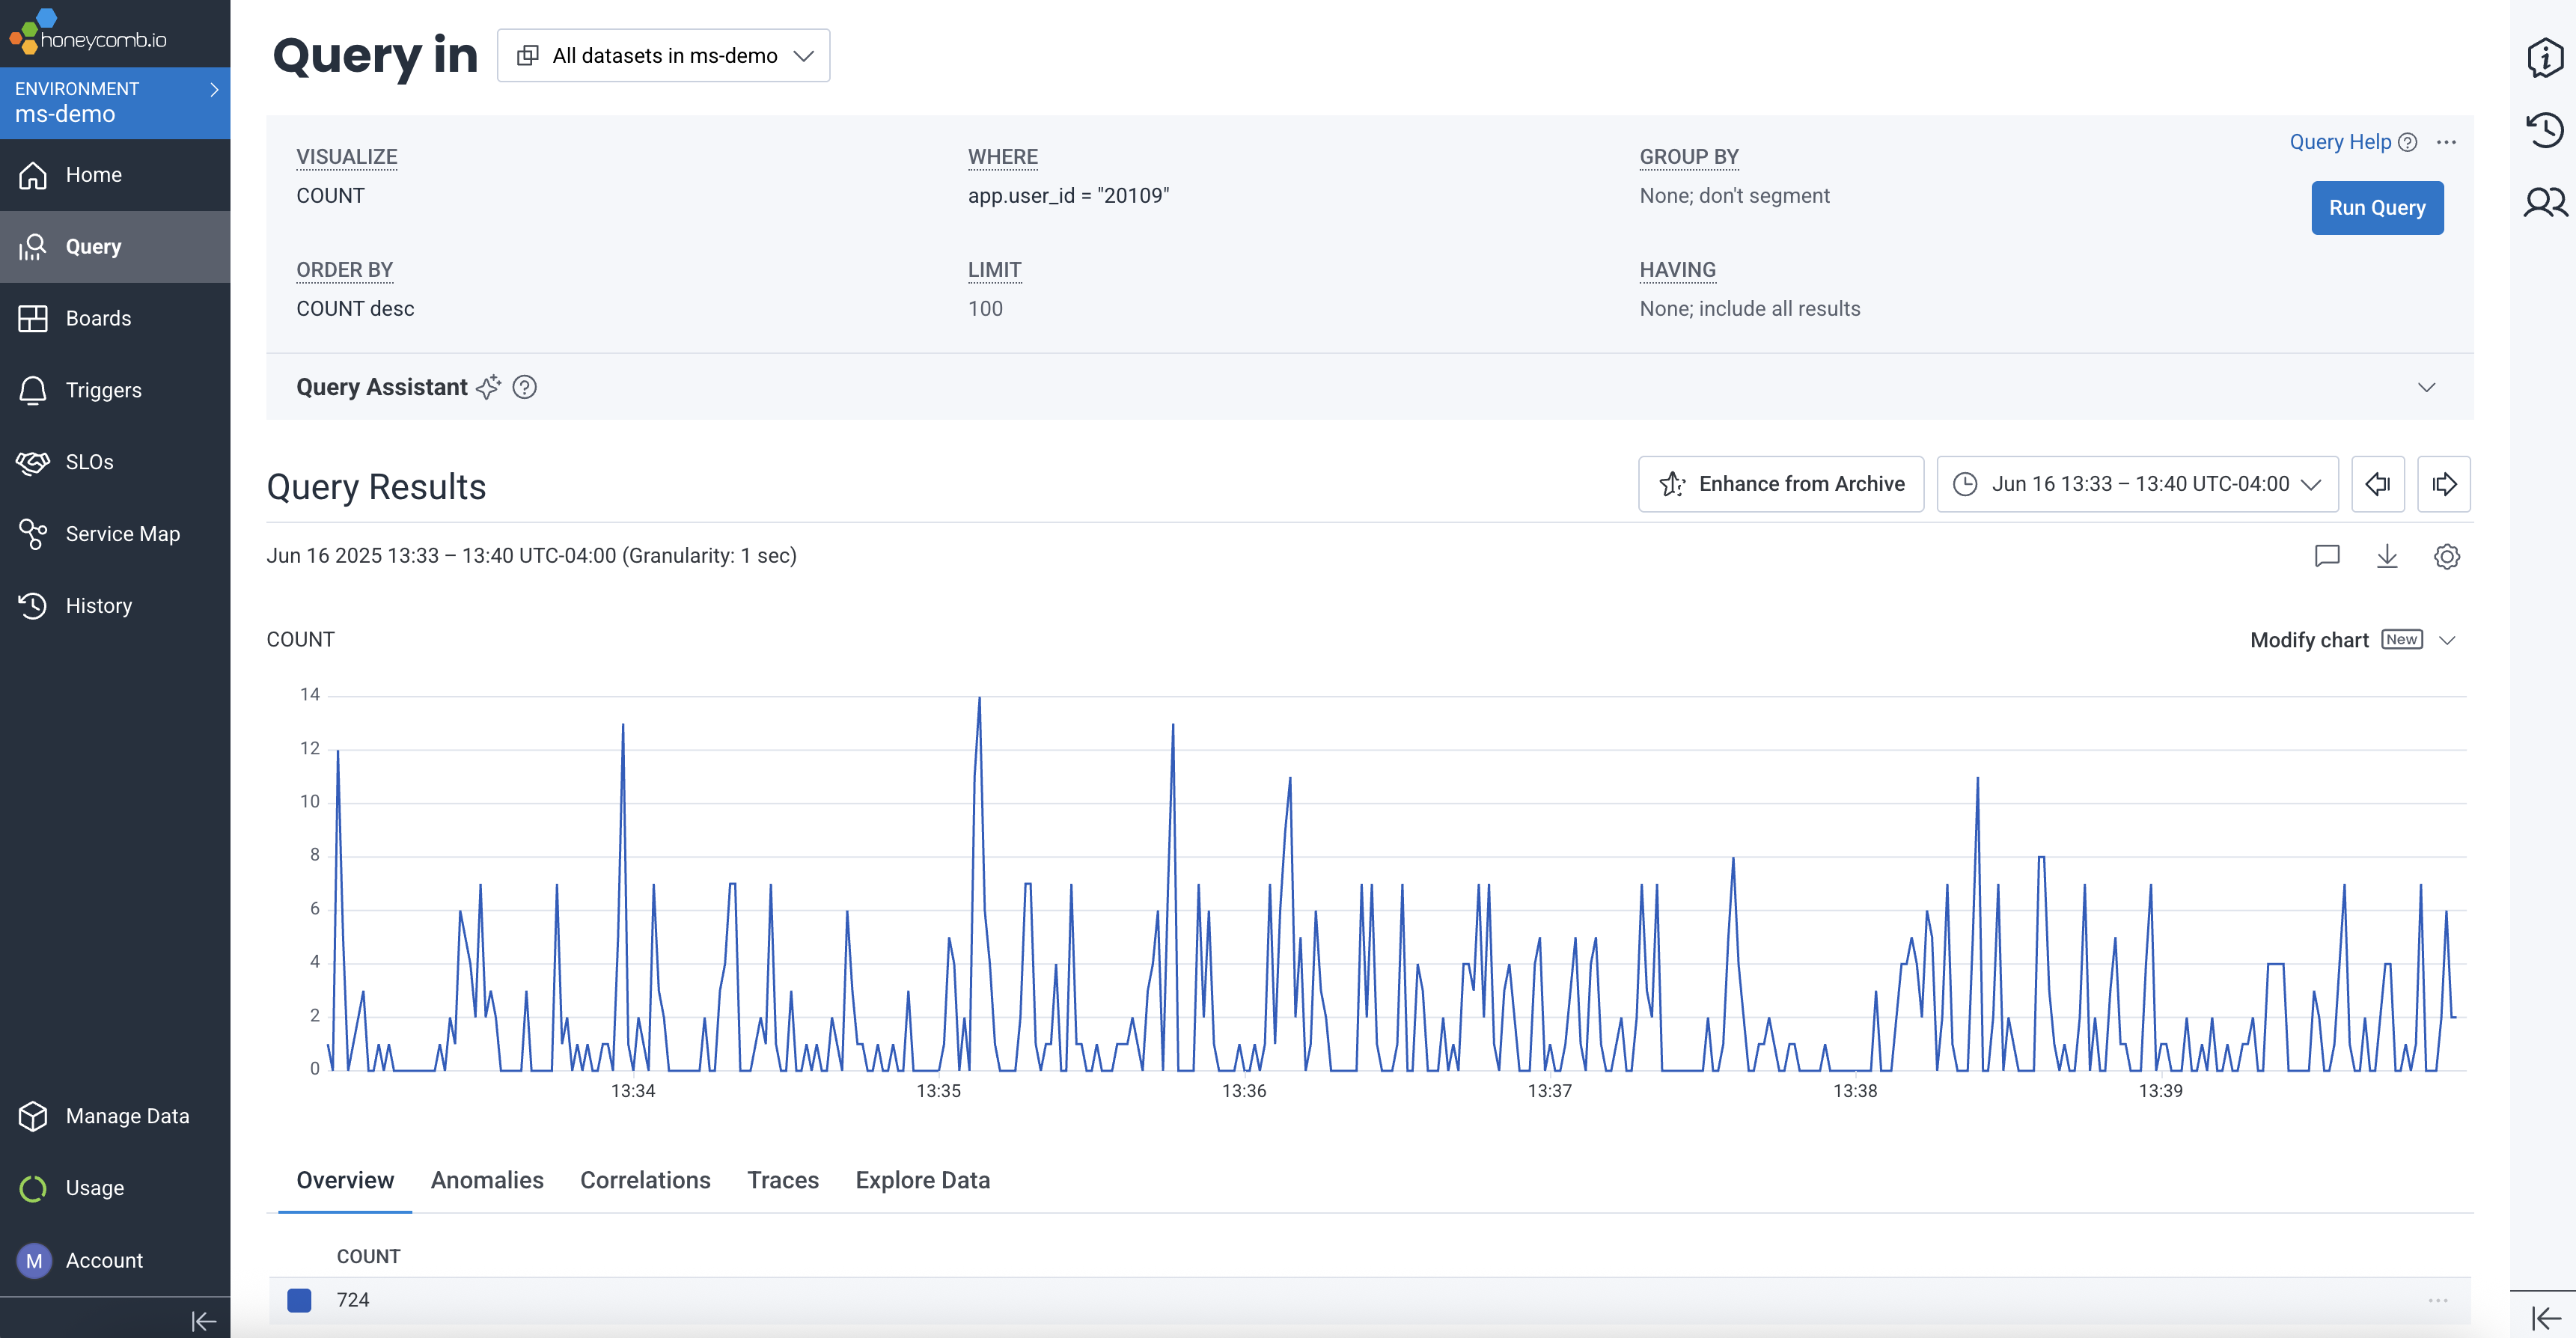This screenshot has width=2576, height=1338.
Task: Open team activity icon in right panel
Action: pos(2545,203)
